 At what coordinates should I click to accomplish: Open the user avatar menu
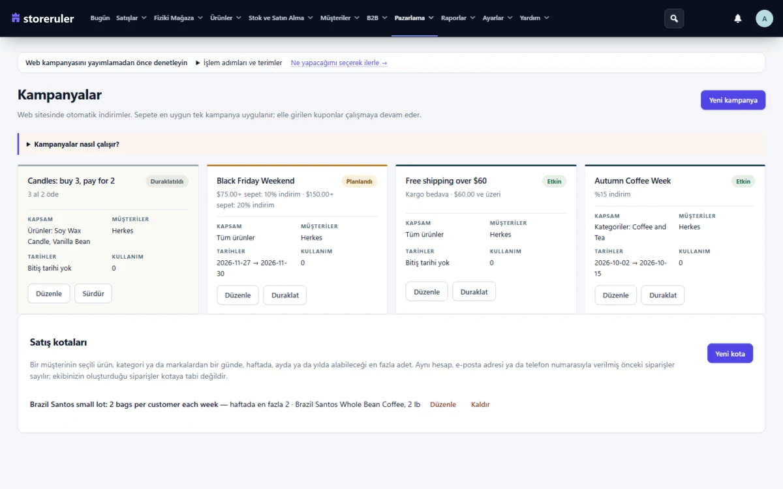(x=764, y=18)
